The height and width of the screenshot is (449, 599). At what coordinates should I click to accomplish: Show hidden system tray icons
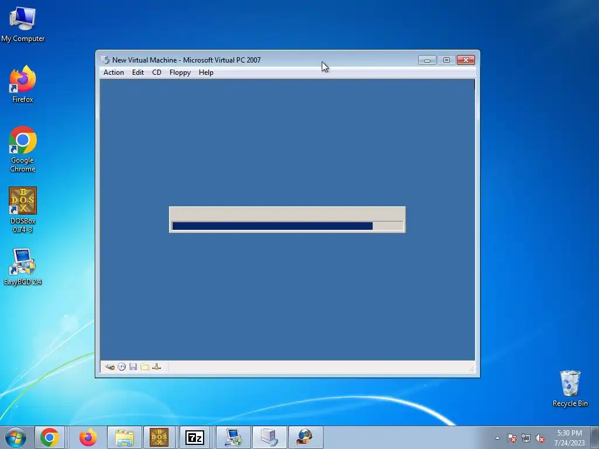coord(497,438)
